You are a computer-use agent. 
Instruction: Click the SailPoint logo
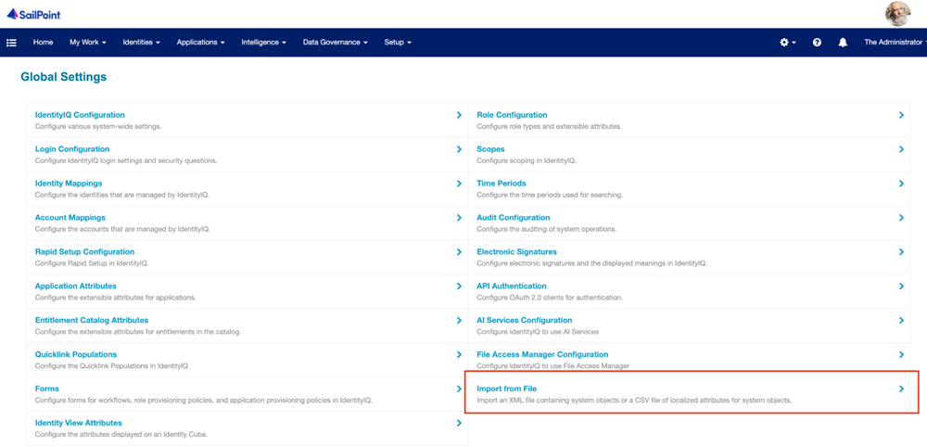33,14
